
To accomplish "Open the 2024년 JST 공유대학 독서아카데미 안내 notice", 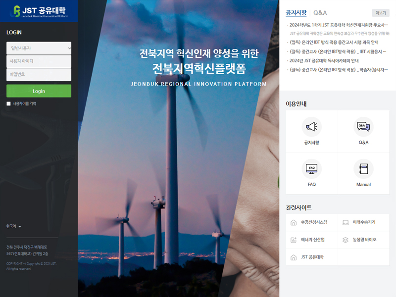I will 324,60.
